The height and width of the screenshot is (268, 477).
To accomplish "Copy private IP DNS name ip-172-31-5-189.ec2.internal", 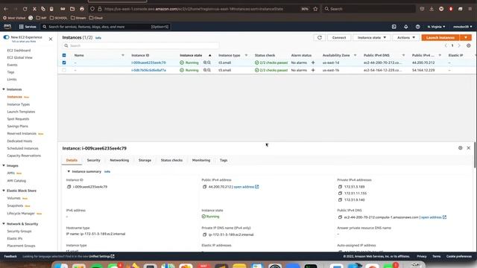I will pos(204,234).
